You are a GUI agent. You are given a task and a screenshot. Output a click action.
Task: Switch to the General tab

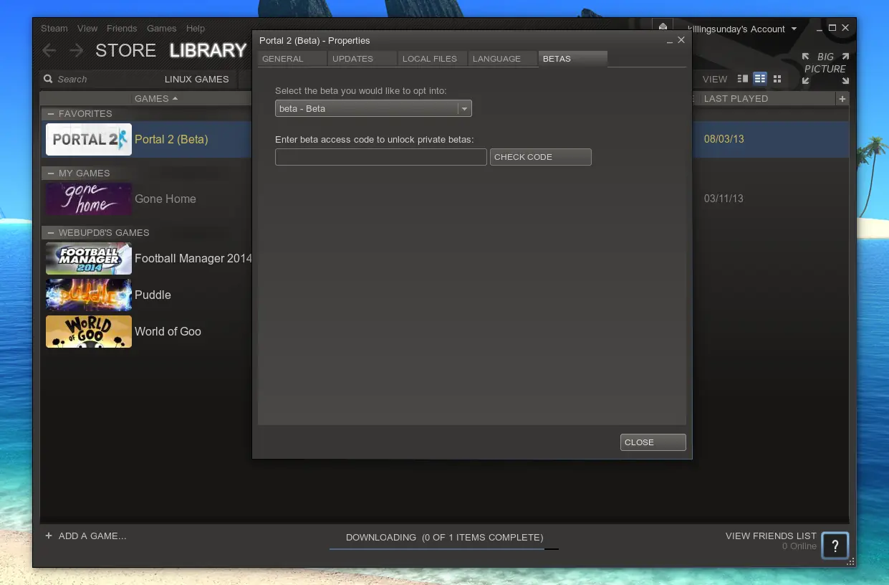tap(292, 59)
